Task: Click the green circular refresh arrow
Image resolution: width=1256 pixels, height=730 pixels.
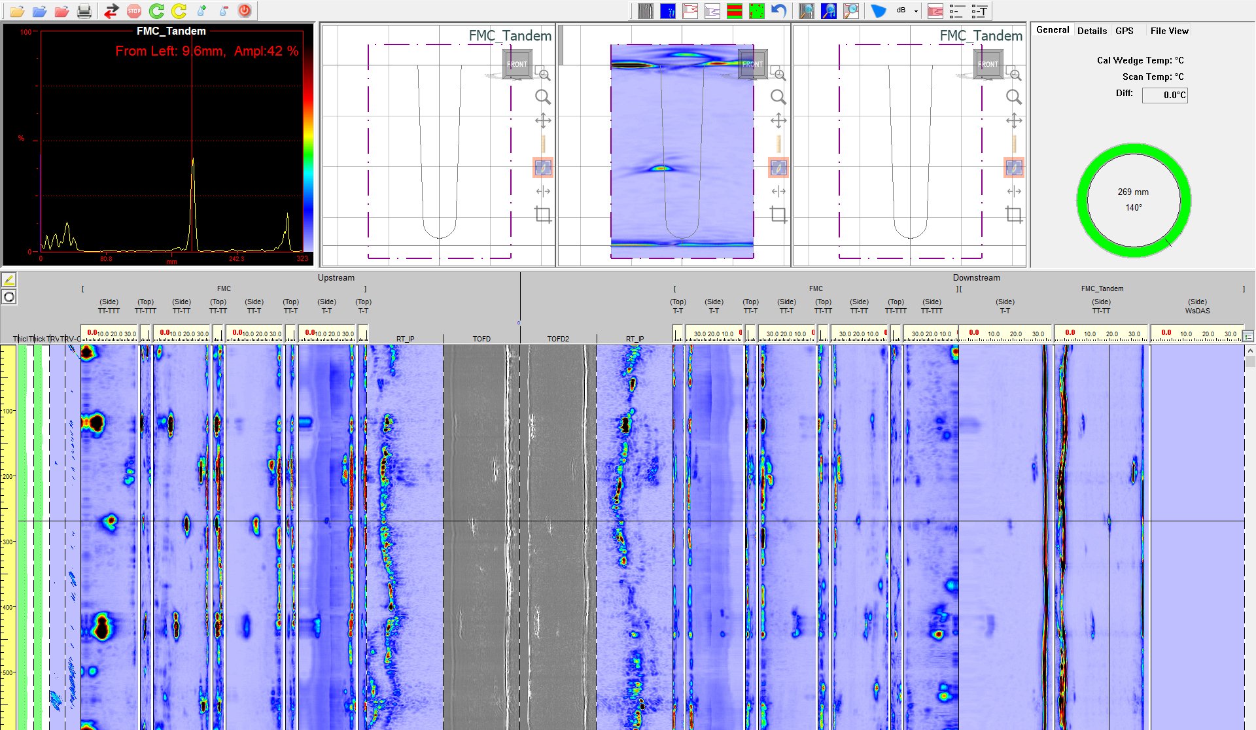Action: point(156,10)
